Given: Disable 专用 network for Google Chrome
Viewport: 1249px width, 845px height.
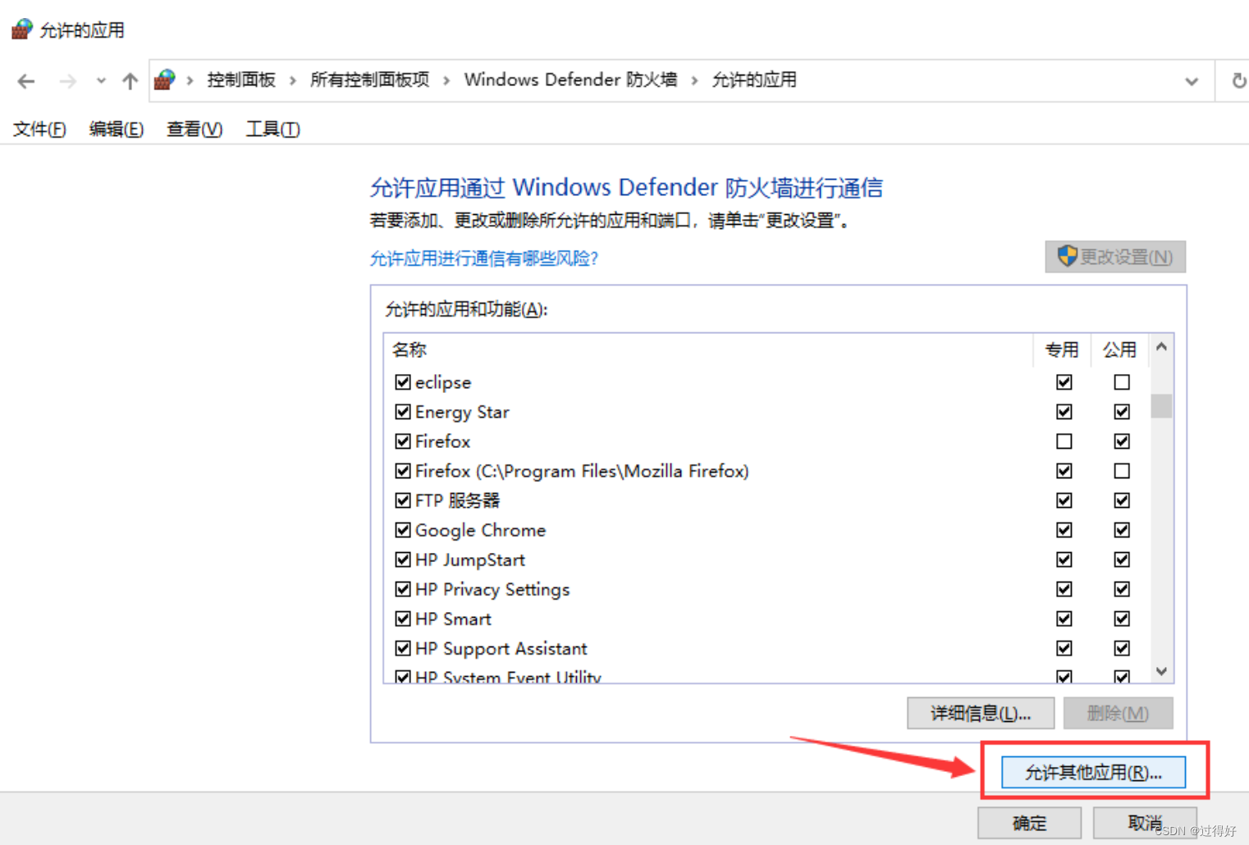Looking at the screenshot, I should [1064, 530].
